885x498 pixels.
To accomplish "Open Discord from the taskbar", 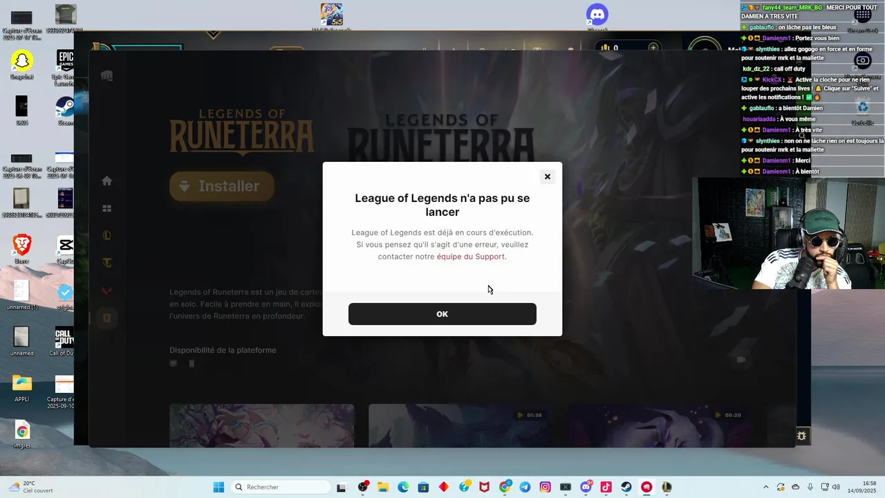I will [x=586, y=487].
